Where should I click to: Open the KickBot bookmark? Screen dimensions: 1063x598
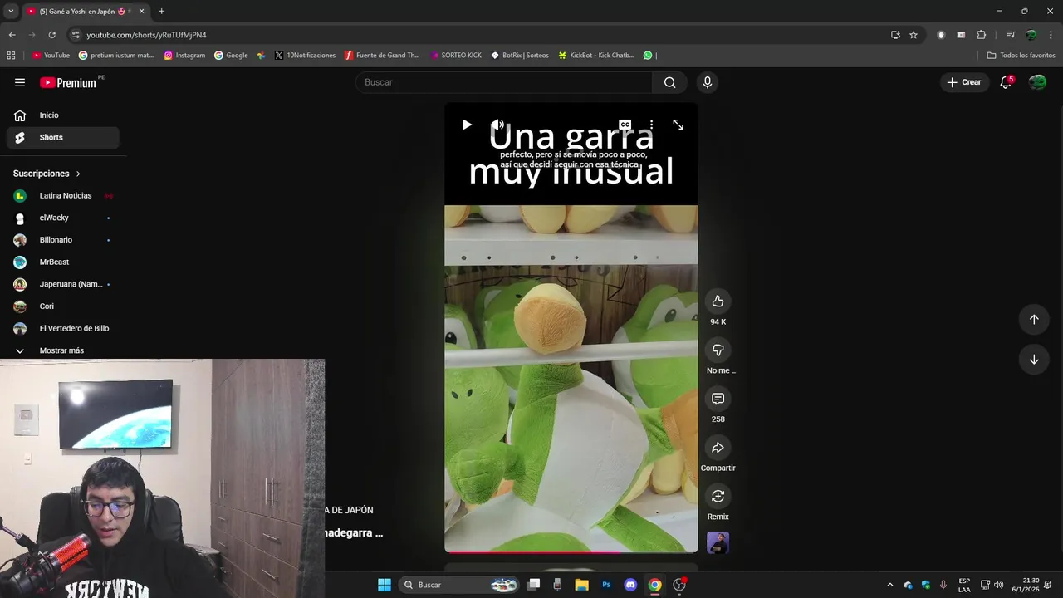596,56
